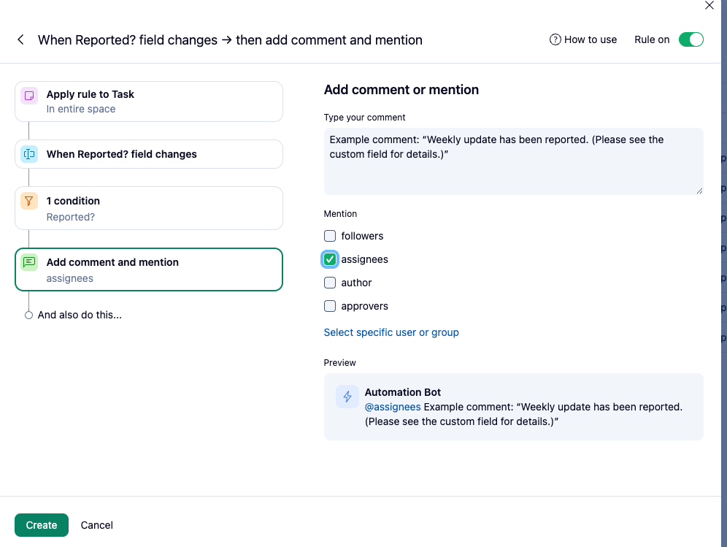Click the green comment action icon
This screenshot has width=727, height=547.
point(29,263)
